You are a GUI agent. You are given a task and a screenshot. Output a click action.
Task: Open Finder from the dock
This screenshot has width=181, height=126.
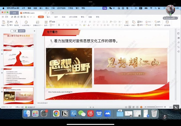(27, 113)
